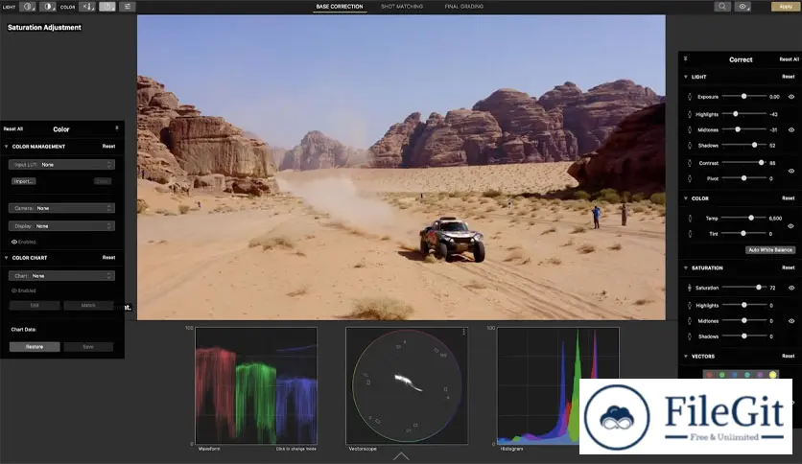Reset the LIGHT section
The image size is (802, 464).
click(x=789, y=77)
